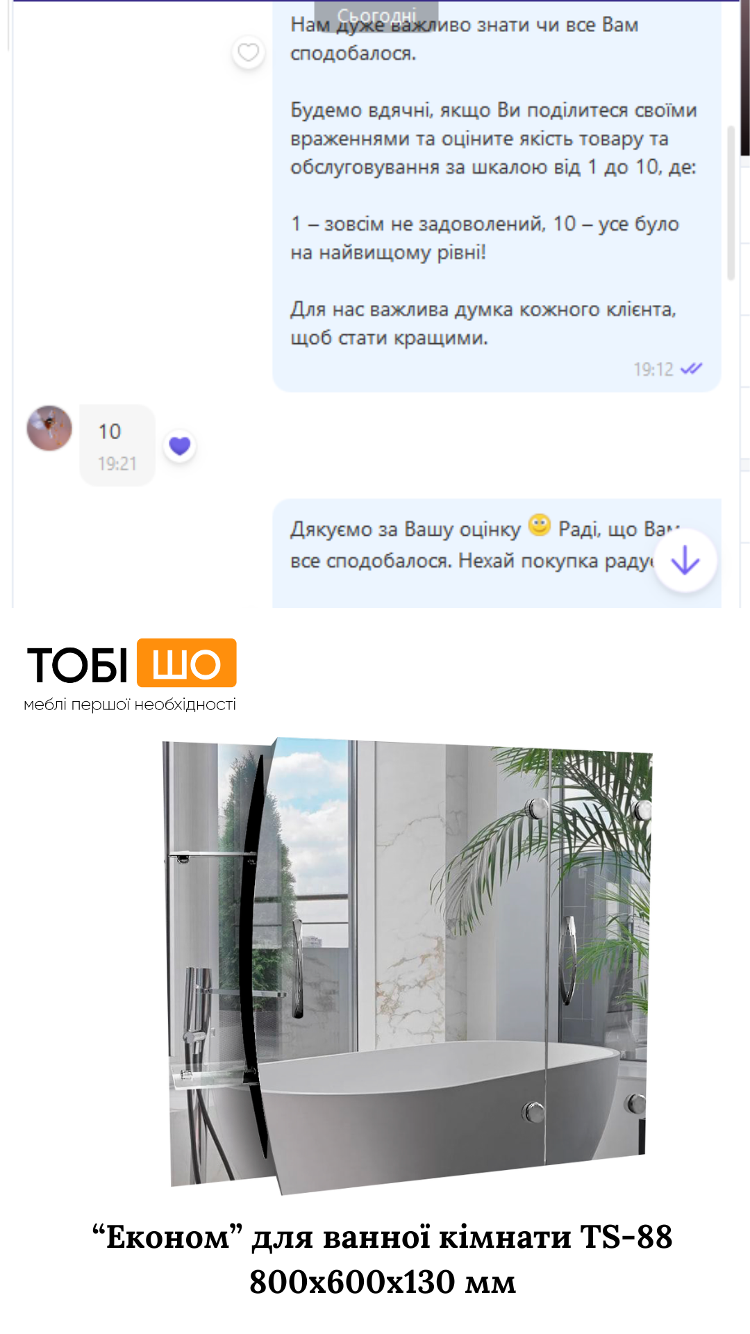
Task: Open the bathroom mirror cabinet product image
Action: [408, 966]
